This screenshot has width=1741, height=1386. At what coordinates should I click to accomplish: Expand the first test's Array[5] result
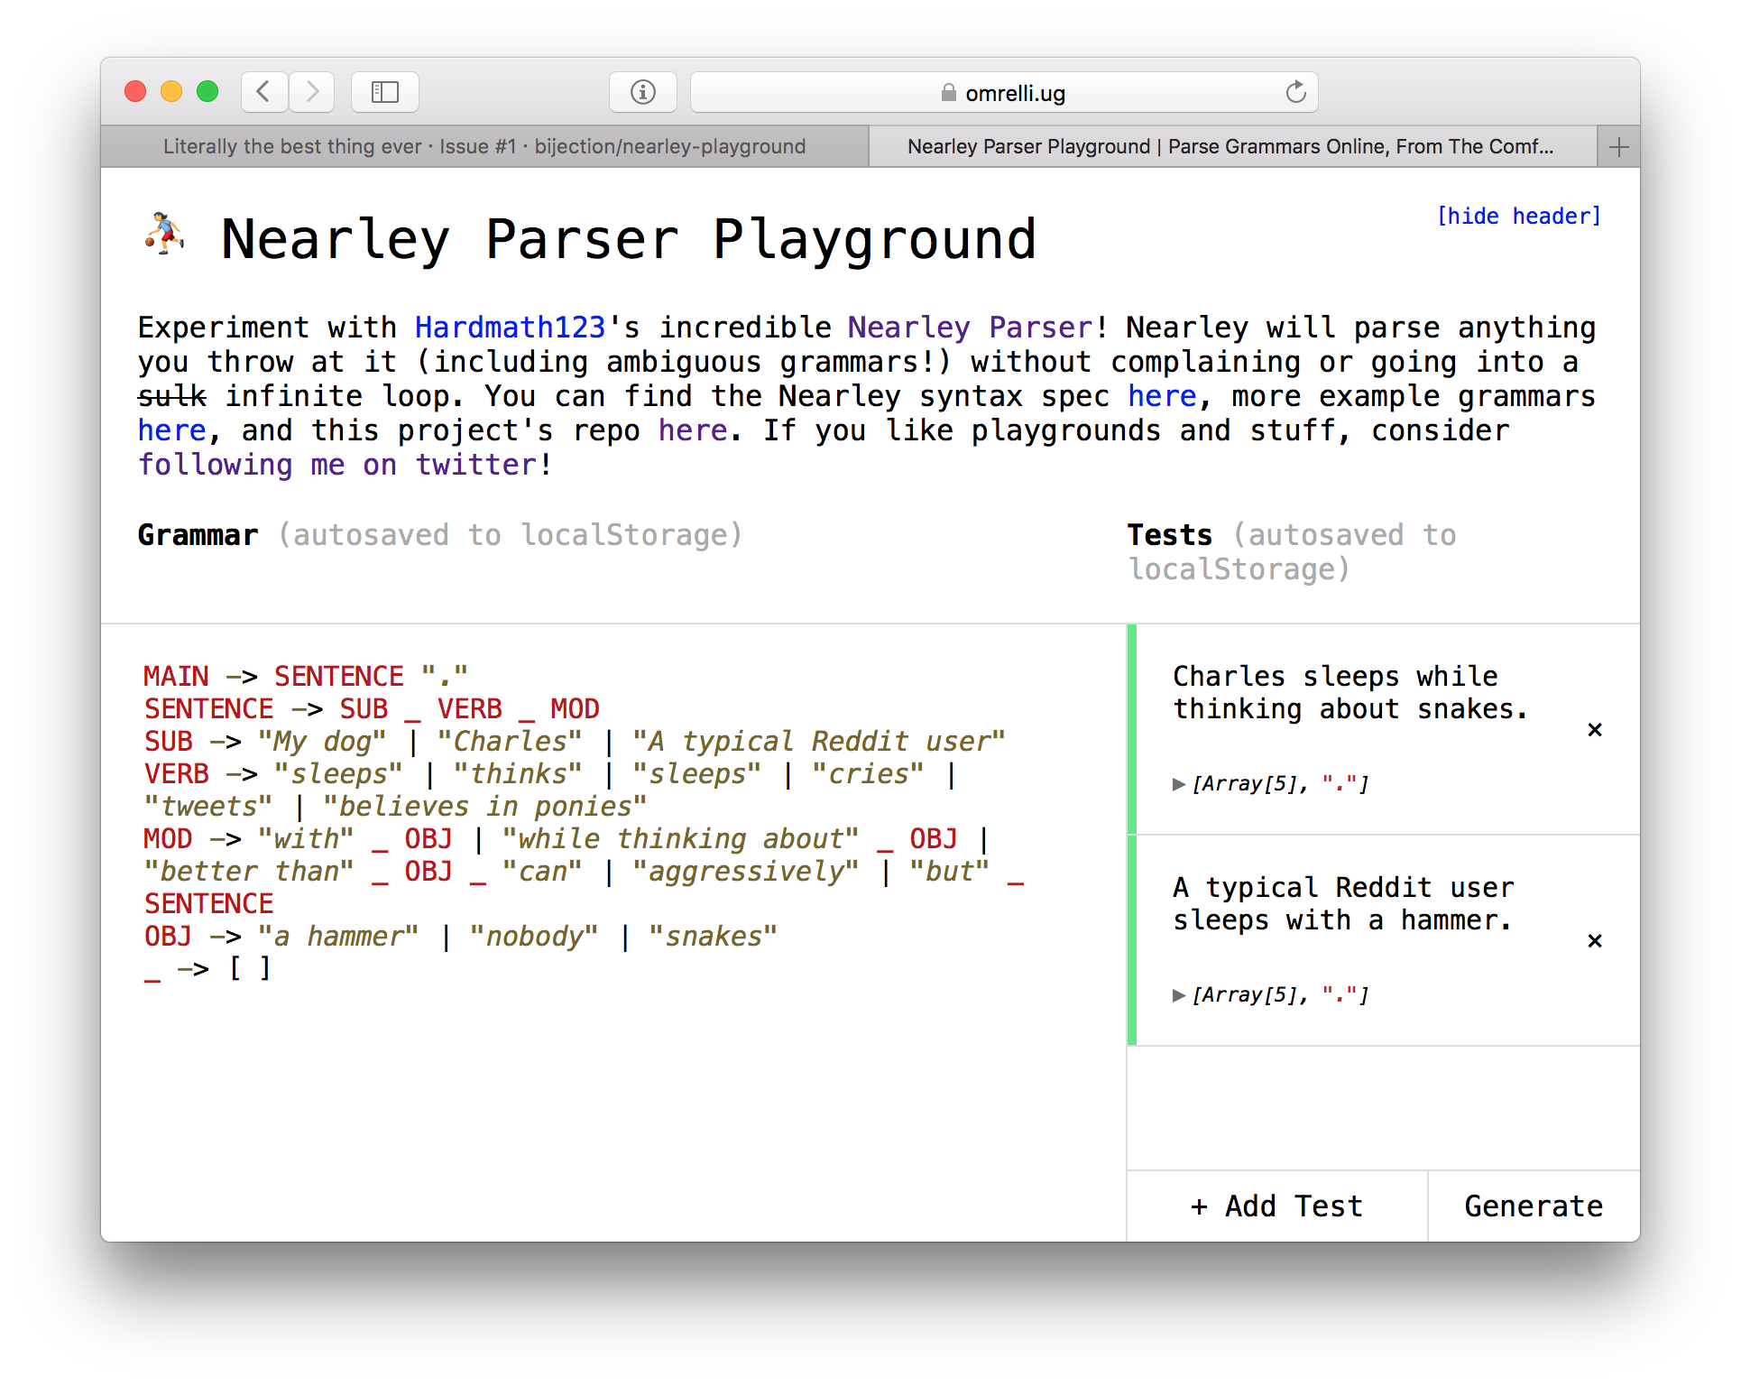point(1178,784)
